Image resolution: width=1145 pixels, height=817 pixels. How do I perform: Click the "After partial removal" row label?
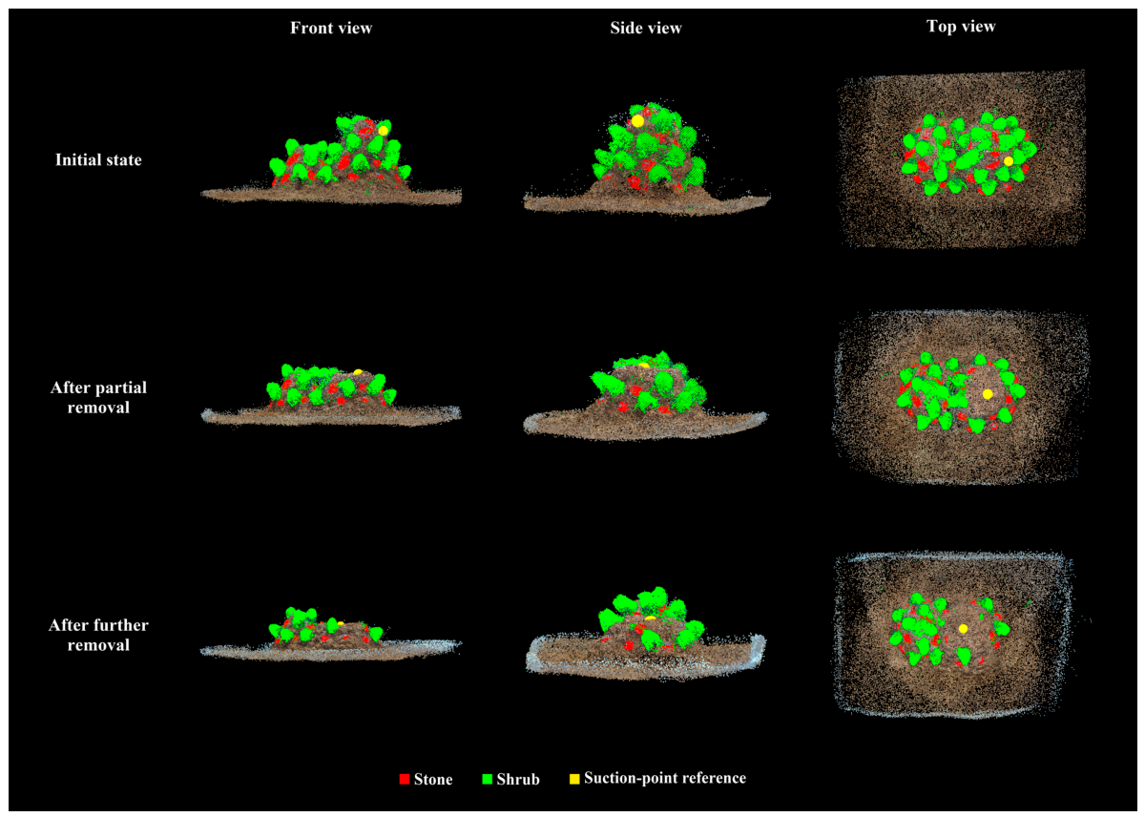[x=98, y=398]
